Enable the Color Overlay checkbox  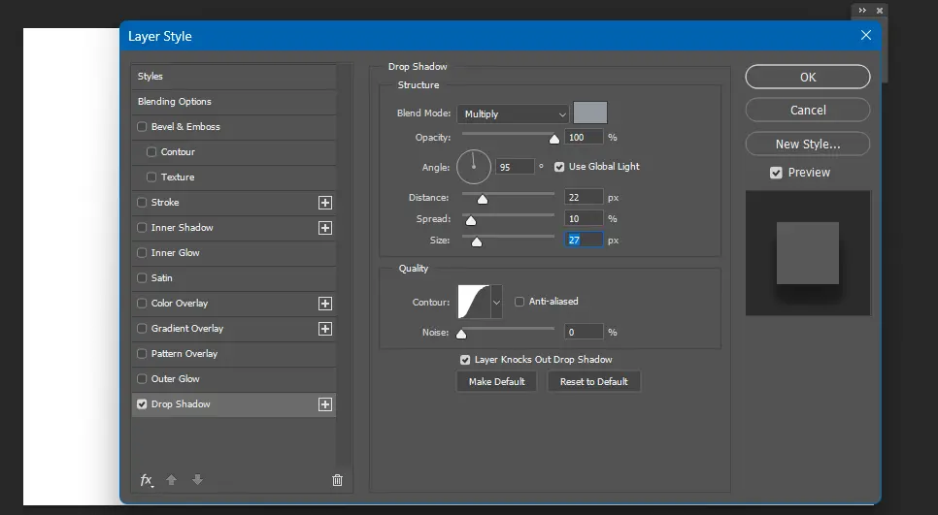pyautogui.click(x=142, y=303)
